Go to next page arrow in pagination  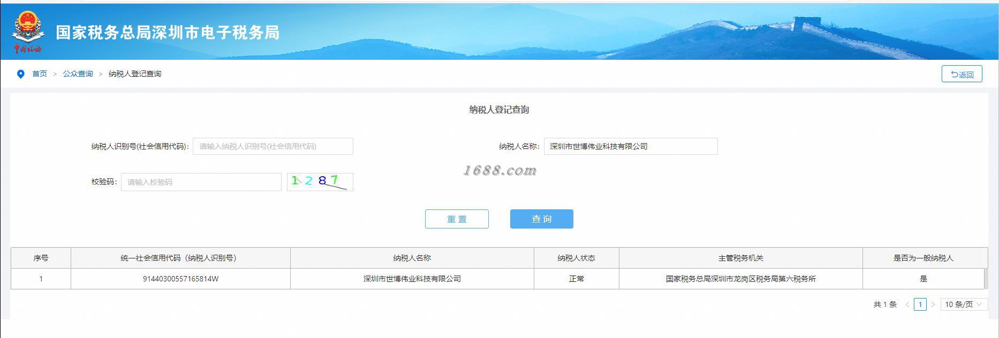tap(933, 304)
